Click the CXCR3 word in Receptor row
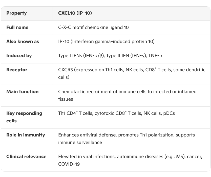 65,70
